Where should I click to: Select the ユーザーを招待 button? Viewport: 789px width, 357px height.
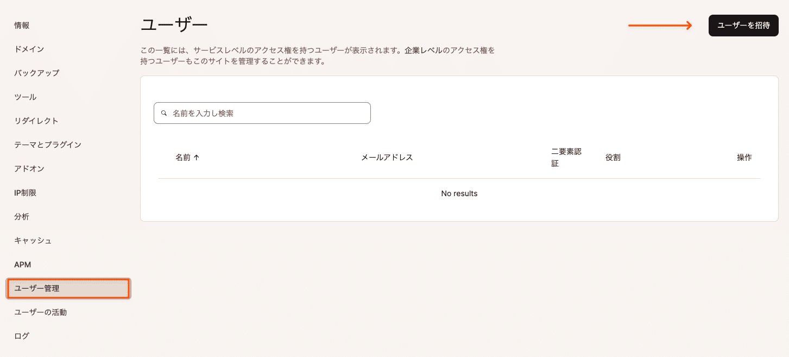coord(743,25)
